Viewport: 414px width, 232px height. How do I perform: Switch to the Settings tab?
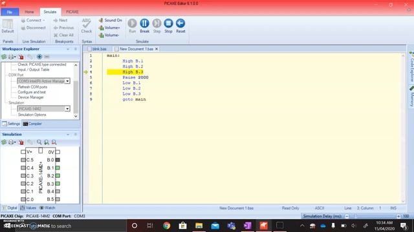tap(11, 124)
